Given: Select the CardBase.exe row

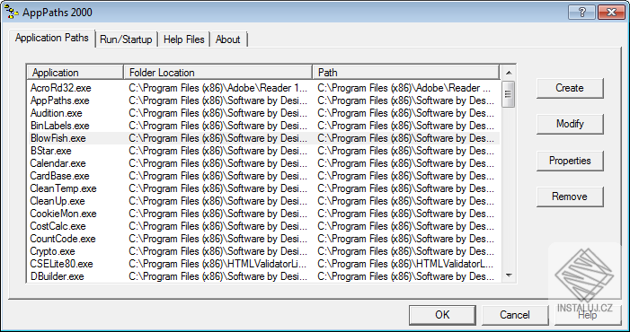Looking at the screenshot, I should coord(263,176).
